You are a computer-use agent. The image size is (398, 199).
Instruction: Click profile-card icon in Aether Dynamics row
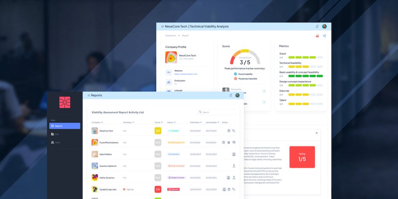pos(228,178)
